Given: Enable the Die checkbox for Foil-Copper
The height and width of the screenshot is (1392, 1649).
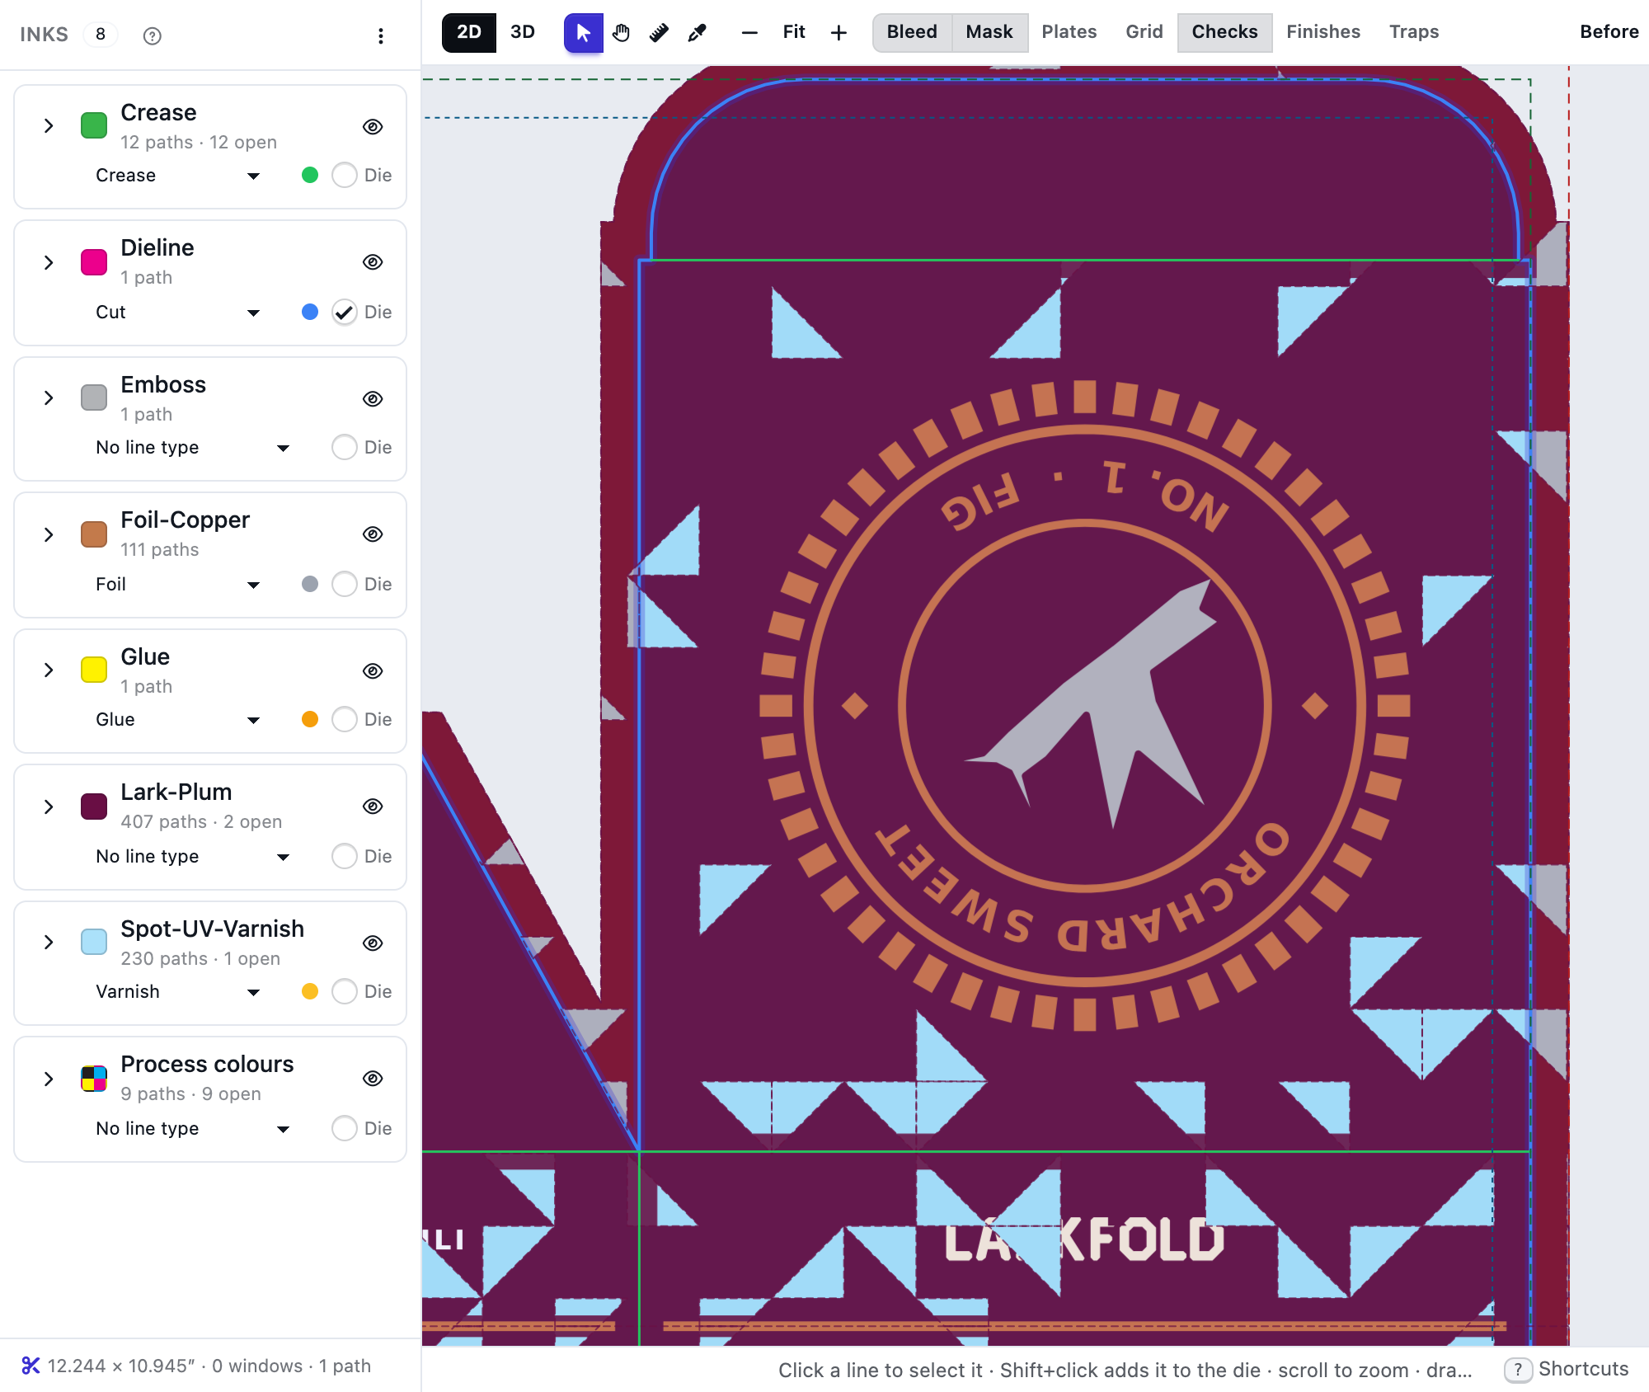Looking at the screenshot, I should tap(345, 584).
